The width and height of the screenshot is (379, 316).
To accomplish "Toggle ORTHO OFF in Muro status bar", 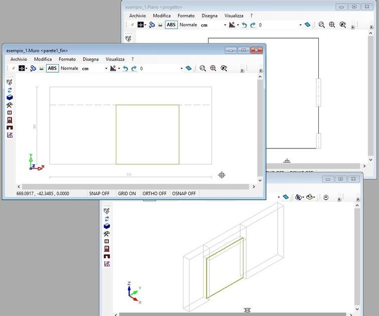I will [x=154, y=194].
